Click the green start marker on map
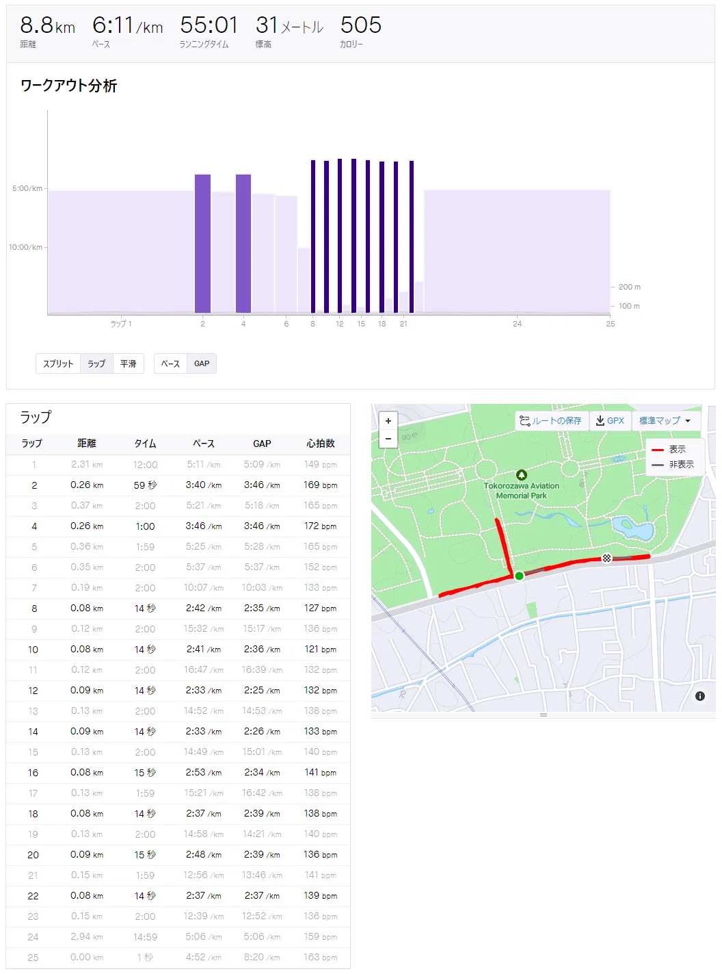Screen dimensions: 722x974 tap(520, 576)
